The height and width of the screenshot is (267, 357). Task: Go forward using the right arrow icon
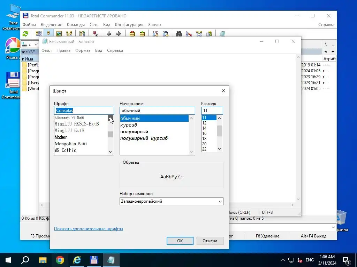click(x=119, y=34)
